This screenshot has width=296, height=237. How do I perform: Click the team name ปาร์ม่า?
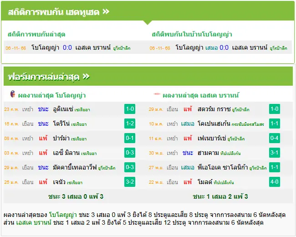pos(61,138)
